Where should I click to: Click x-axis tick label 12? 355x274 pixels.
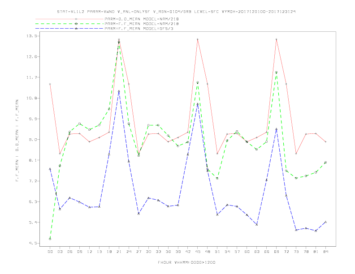(90, 252)
